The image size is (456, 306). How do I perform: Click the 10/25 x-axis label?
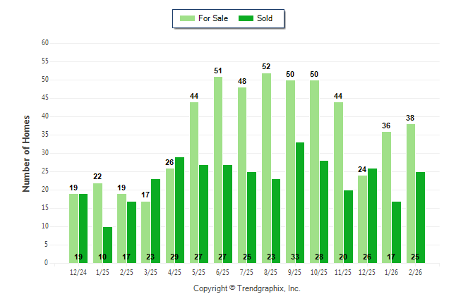[319, 272]
